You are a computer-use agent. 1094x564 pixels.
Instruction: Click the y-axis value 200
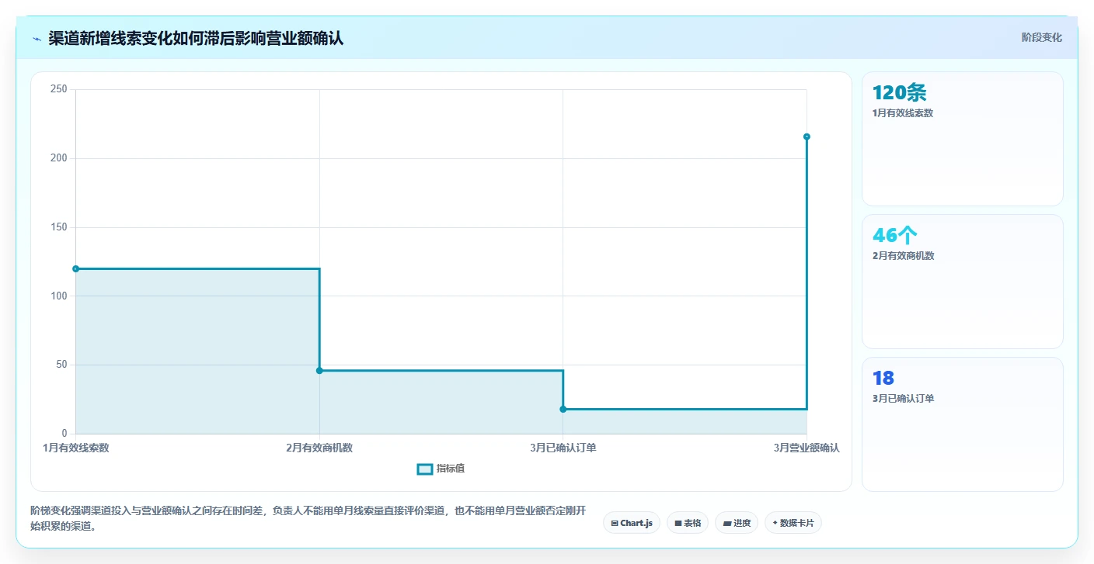pos(59,158)
